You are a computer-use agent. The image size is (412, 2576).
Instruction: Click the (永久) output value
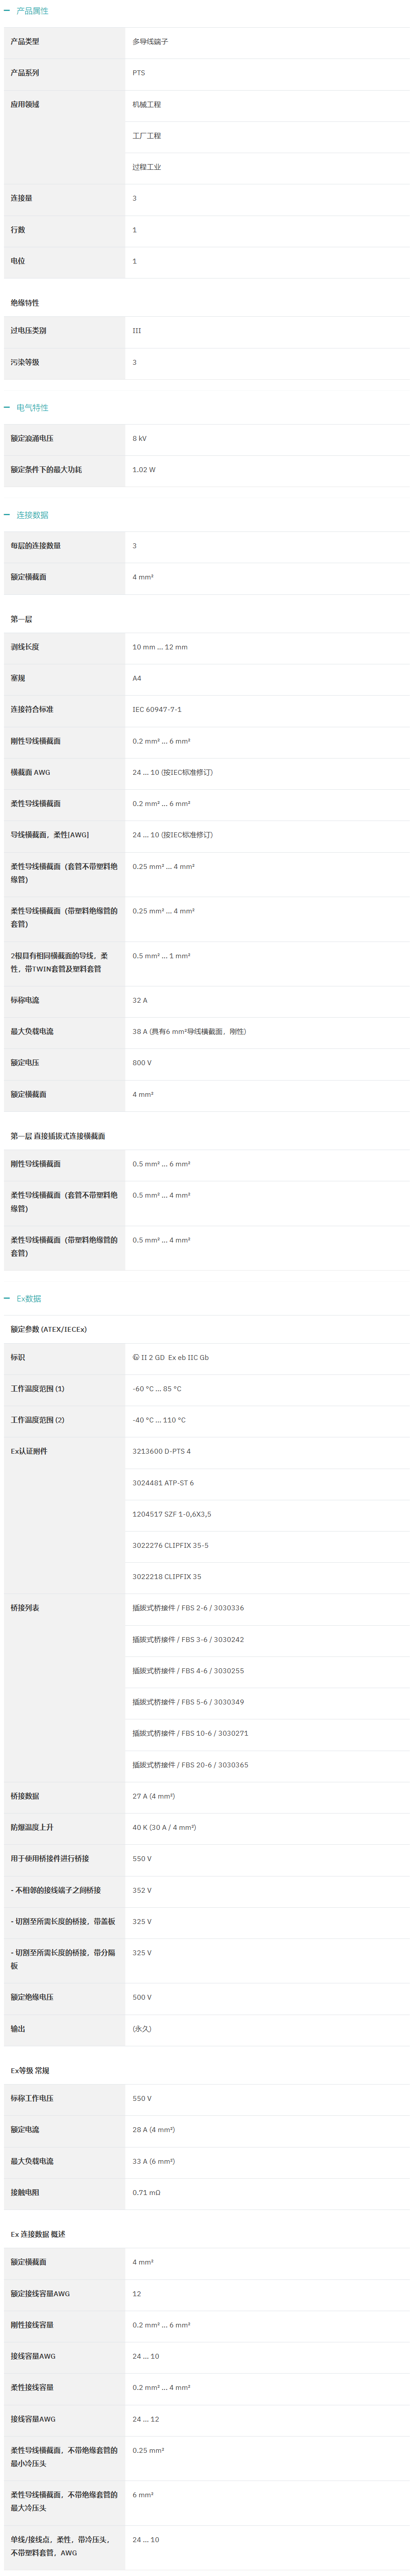click(142, 2029)
